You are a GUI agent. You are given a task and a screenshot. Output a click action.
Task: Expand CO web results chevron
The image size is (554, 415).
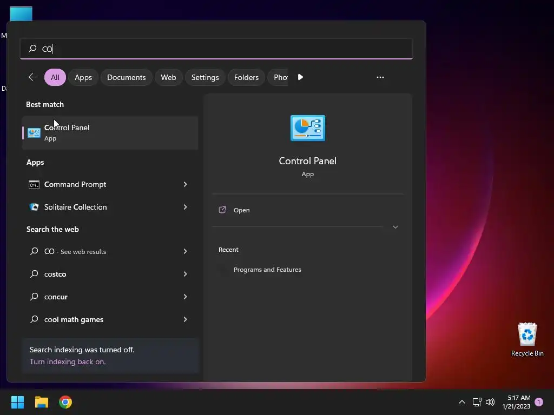[x=185, y=251]
